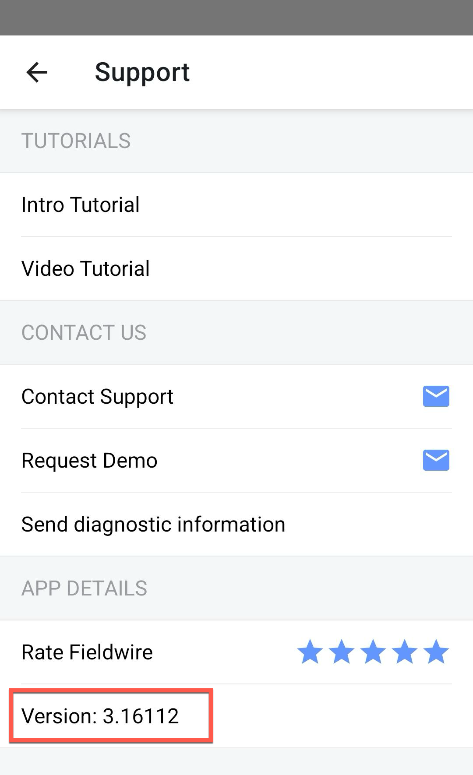This screenshot has width=473, height=775.
Task: Click the TUTORIALS section header
Action: point(76,141)
